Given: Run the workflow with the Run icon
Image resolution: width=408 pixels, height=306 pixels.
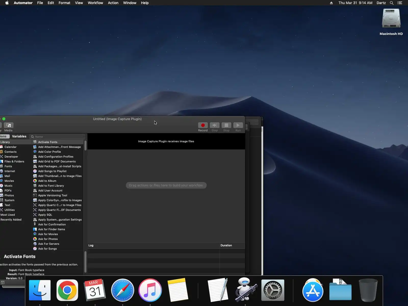Looking at the screenshot, I should (x=238, y=125).
